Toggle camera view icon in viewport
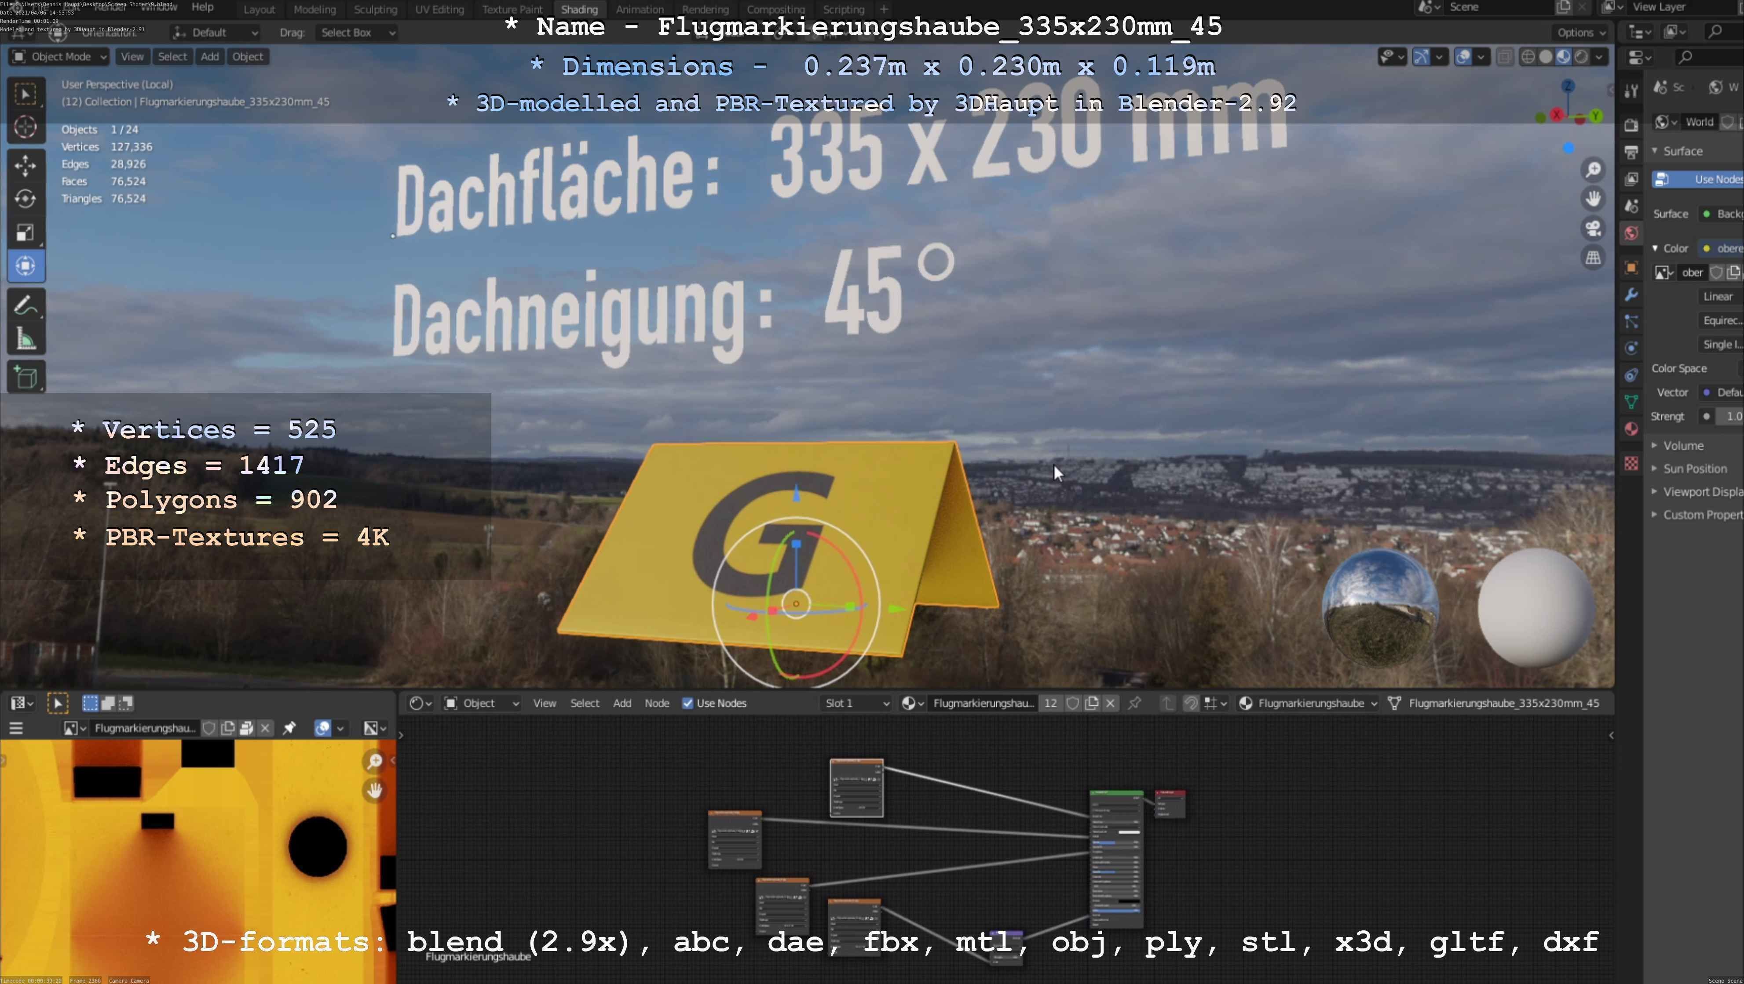Viewport: 1744px width, 984px height. point(1593,229)
